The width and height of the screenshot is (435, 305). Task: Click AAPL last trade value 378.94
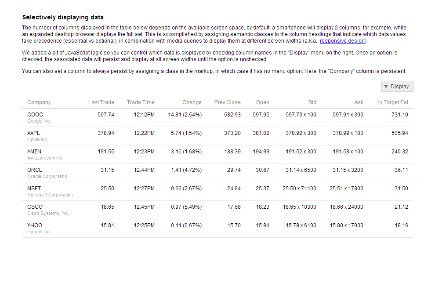(x=106, y=133)
